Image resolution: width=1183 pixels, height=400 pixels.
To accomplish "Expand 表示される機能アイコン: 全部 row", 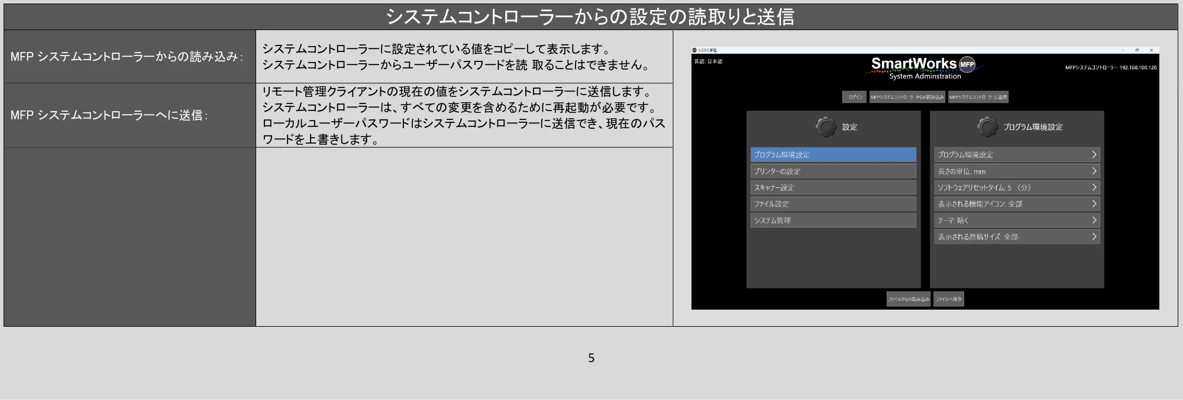I will point(1017,204).
